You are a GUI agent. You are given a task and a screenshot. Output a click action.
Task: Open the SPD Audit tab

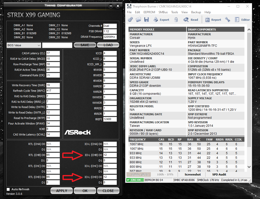(219, 174)
